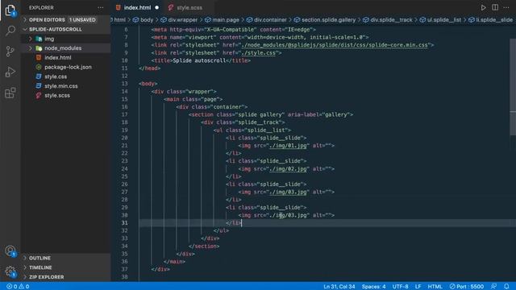Change language mode via HTML status item
The image size is (516, 290).
(x=435, y=287)
